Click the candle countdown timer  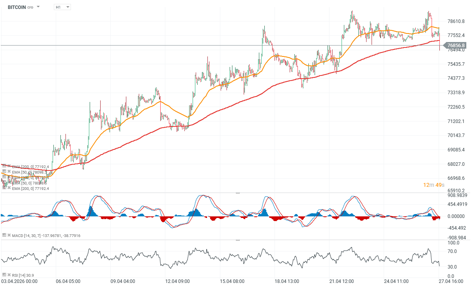[434, 185]
